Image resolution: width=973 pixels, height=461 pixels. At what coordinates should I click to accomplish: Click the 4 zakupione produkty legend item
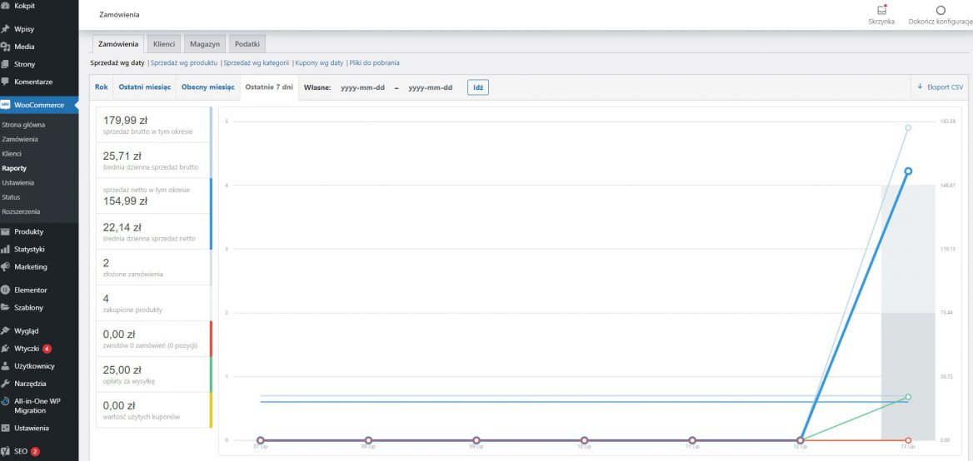[x=154, y=303]
